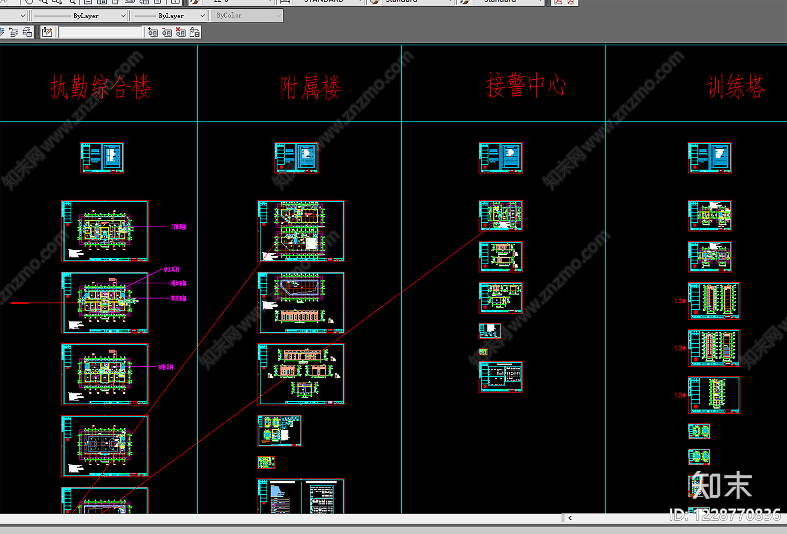Select the cover sheet below 接警中心 heading

(x=501, y=158)
